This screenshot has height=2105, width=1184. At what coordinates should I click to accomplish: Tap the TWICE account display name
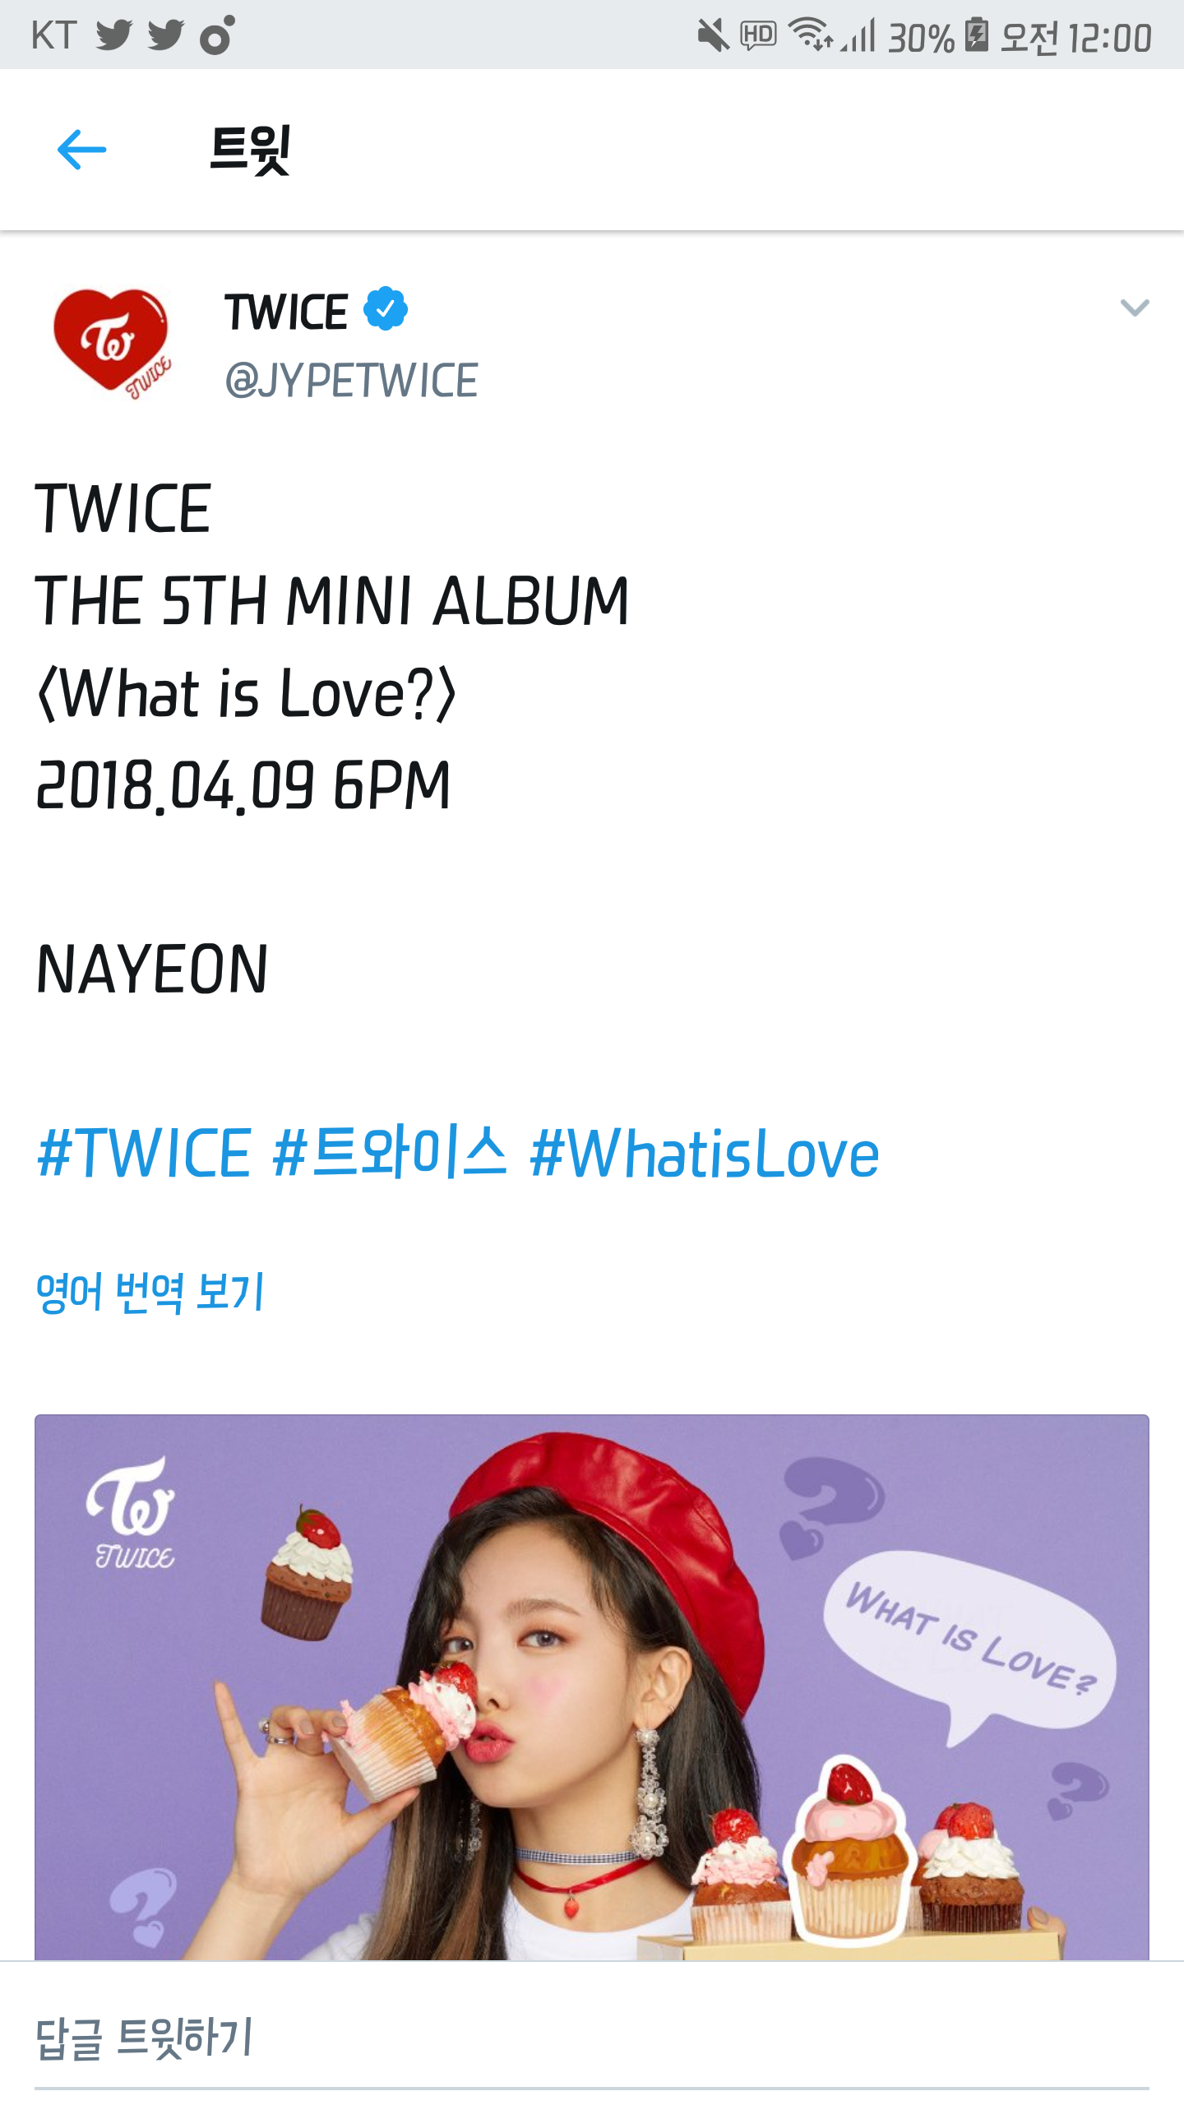[x=286, y=312]
